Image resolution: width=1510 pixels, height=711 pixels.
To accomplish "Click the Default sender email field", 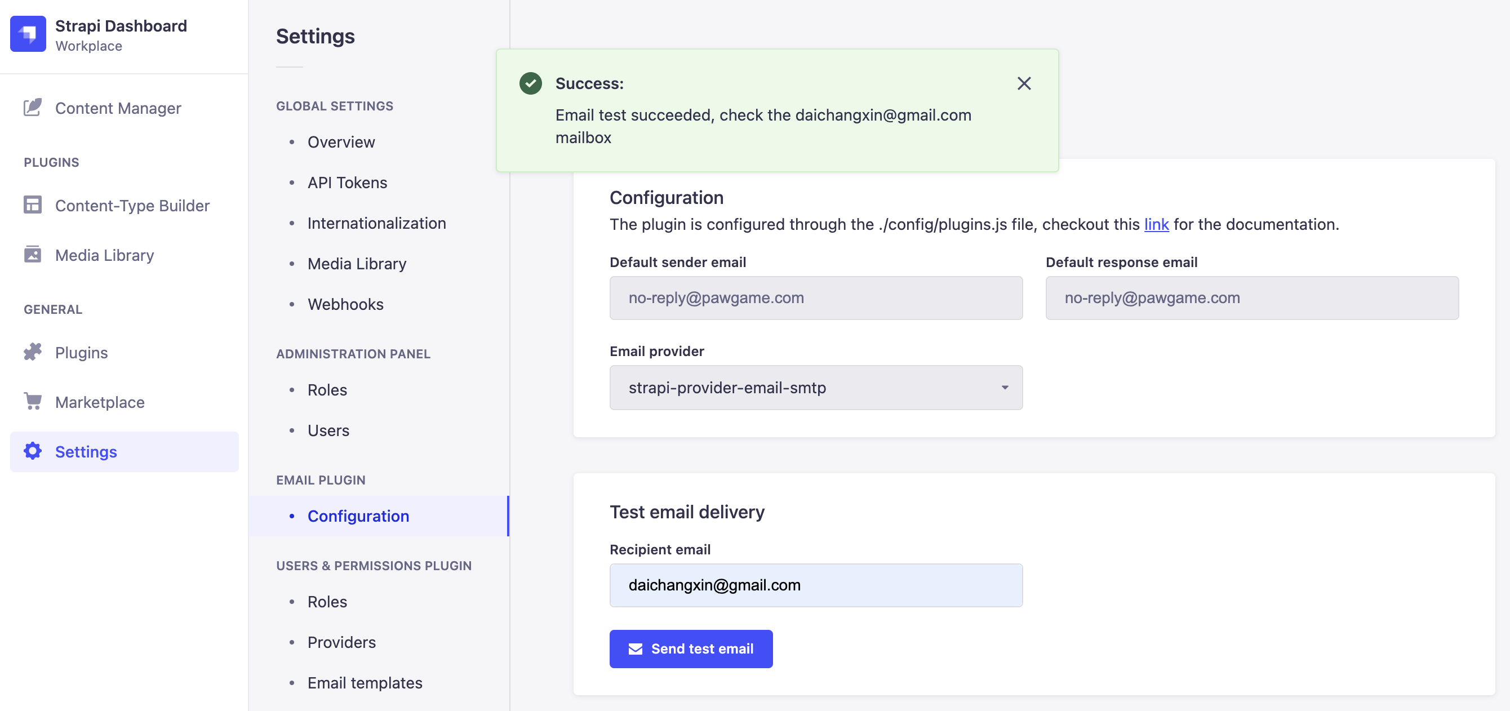I will pyautogui.click(x=815, y=298).
